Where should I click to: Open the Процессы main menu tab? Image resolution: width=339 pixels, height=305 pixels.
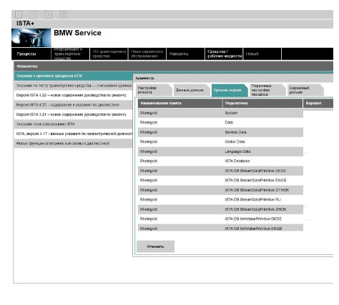[x=31, y=54]
